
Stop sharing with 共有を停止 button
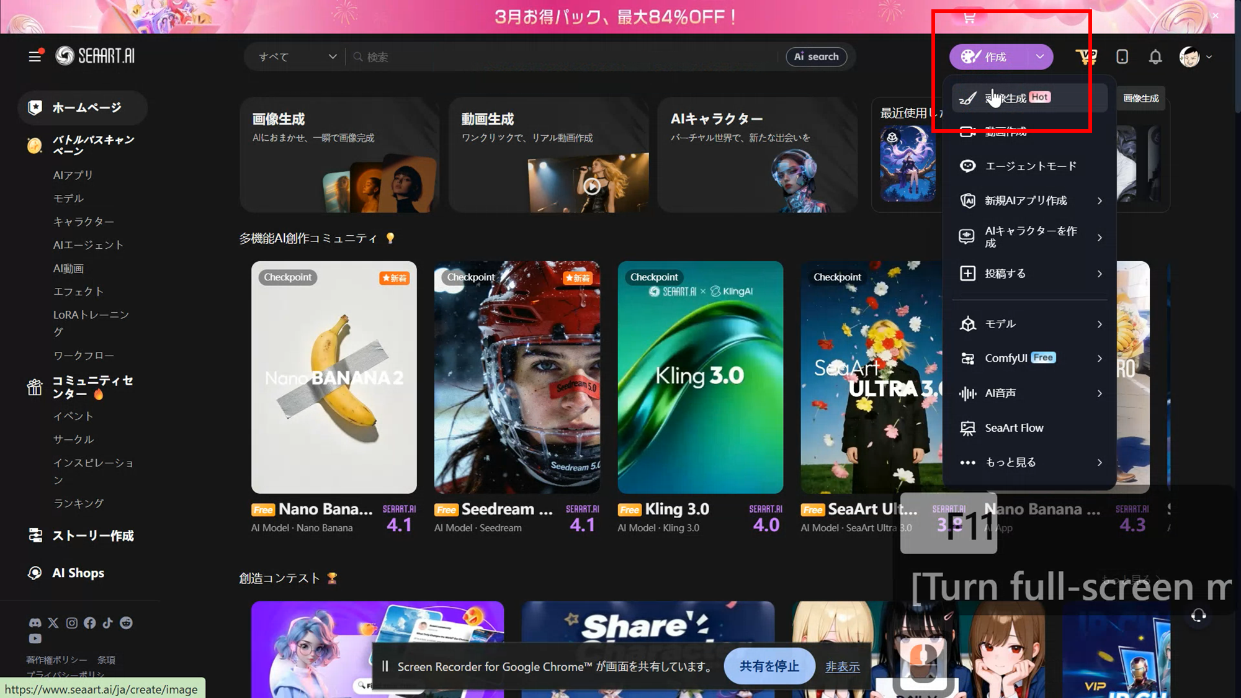(x=769, y=666)
